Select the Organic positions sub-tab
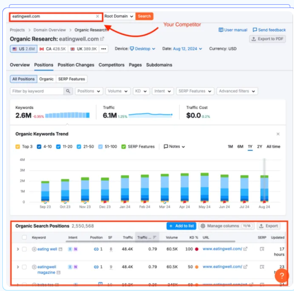Screen dimensions: 294x291 tap(46, 79)
